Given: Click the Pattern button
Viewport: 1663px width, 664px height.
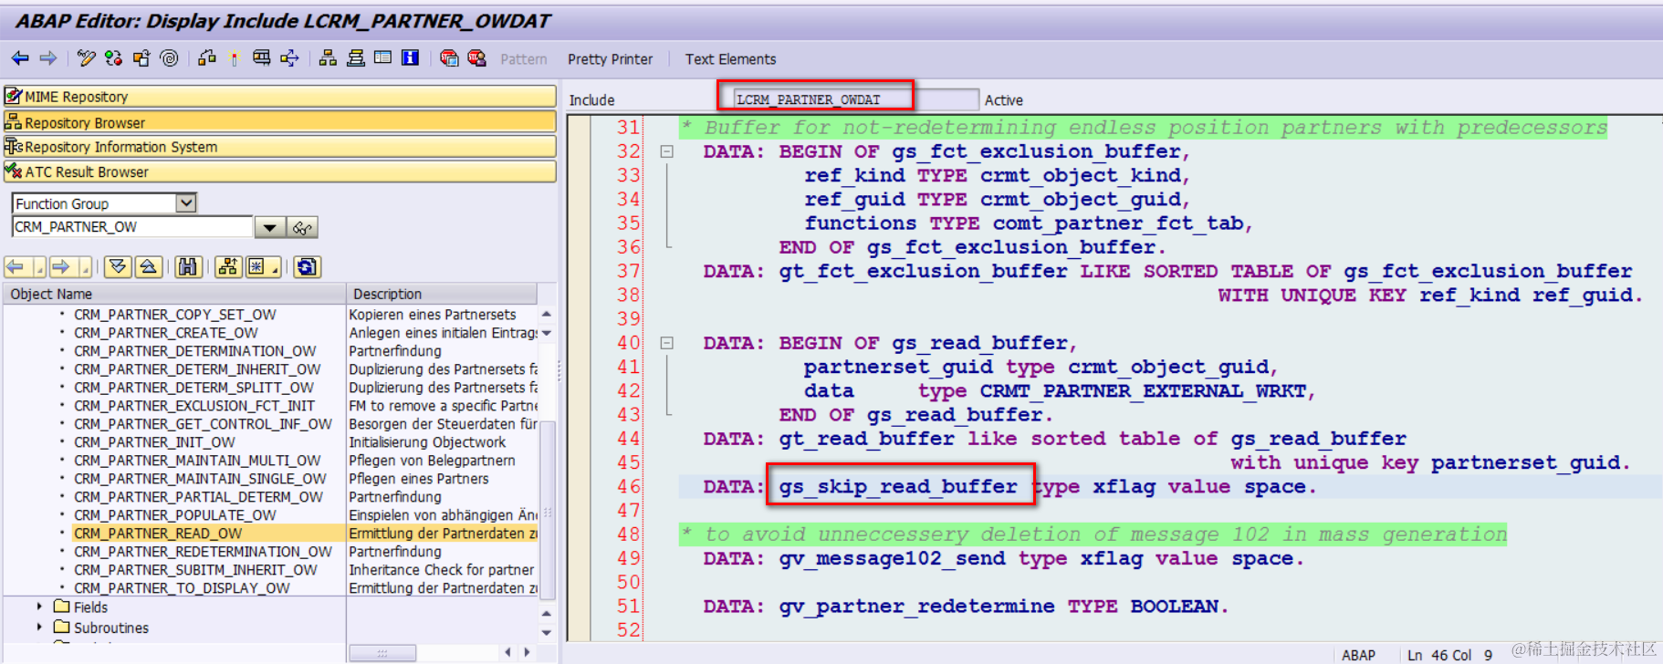Looking at the screenshot, I should [524, 59].
